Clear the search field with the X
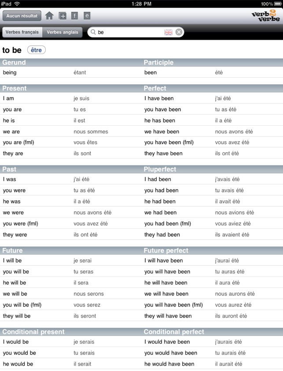 coord(179,32)
